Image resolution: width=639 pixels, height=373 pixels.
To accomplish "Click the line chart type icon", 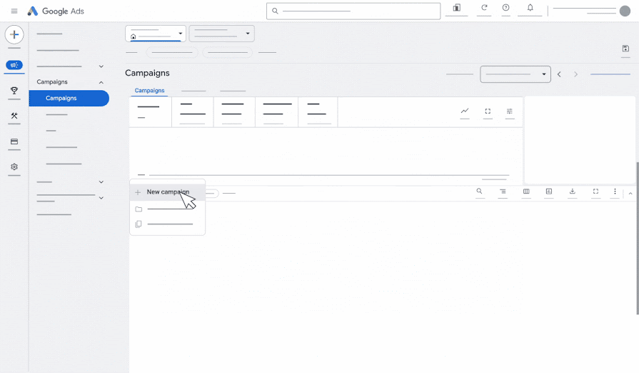I will coord(465,111).
